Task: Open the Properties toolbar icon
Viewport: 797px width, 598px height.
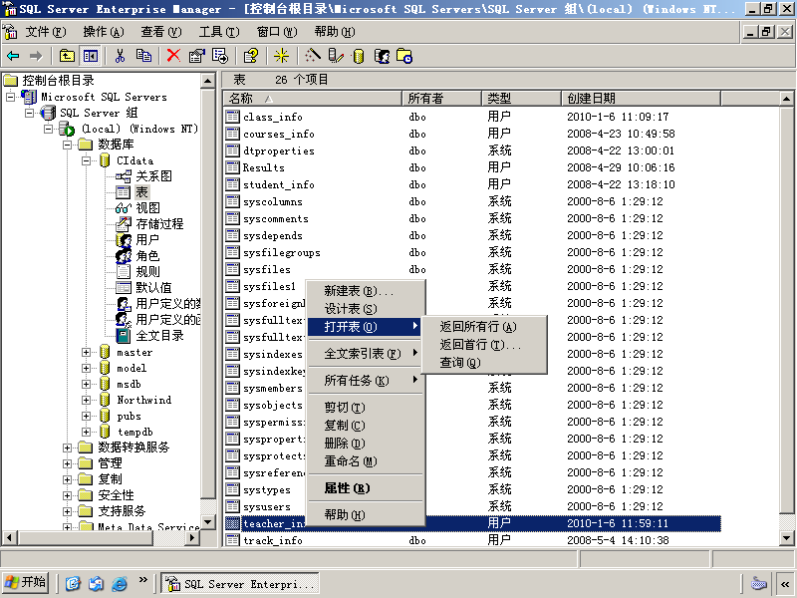Action: point(196,56)
